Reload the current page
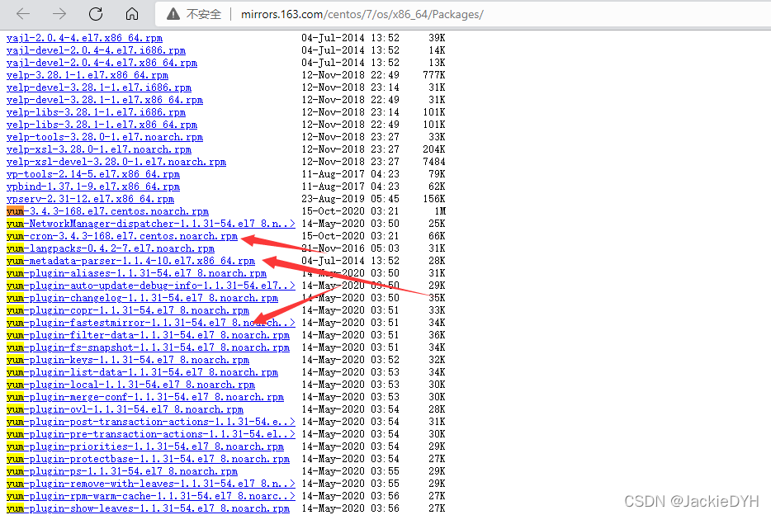The height and width of the screenshot is (515, 771). coord(96,14)
